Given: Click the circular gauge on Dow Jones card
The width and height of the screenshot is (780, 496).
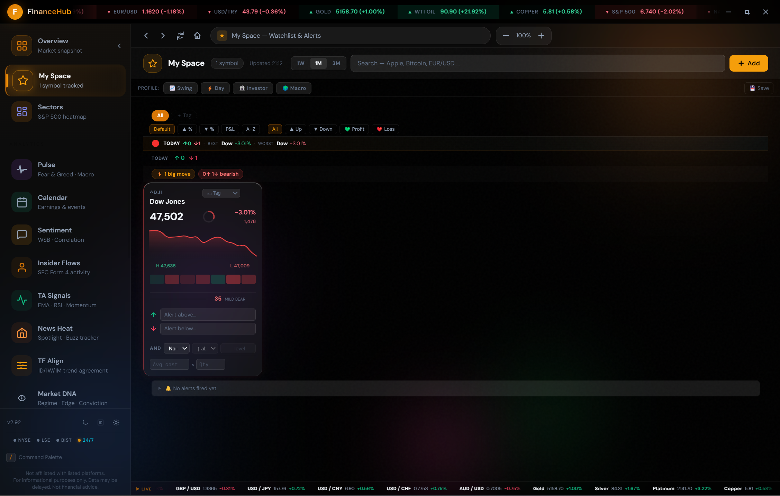Looking at the screenshot, I should (x=209, y=217).
